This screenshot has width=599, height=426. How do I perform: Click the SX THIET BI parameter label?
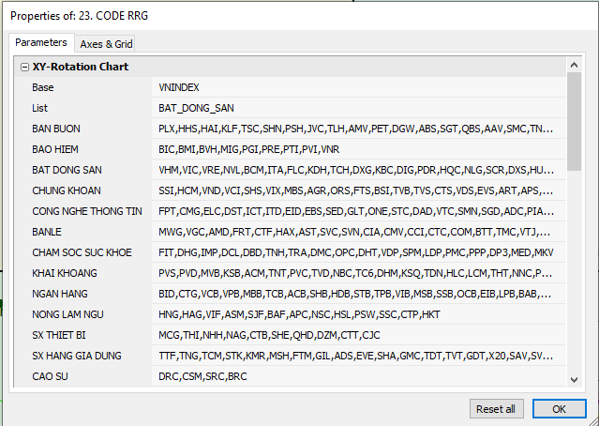[x=59, y=335]
